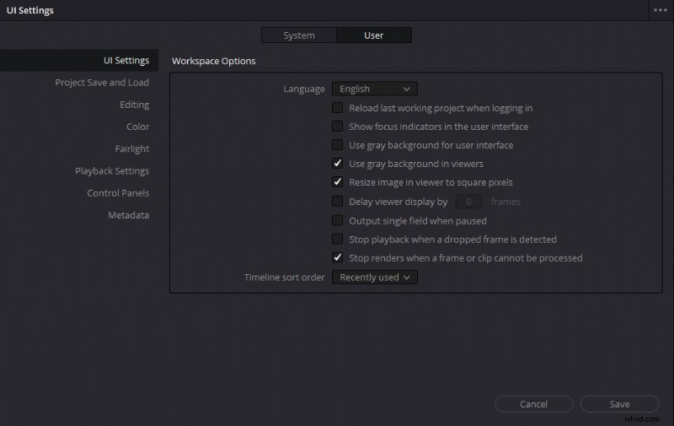Open the Fairlight preferences section
This screenshot has width=674, height=426.
[x=132, y=148]
